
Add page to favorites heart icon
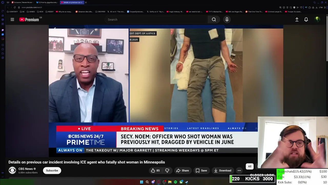point(301,7)
